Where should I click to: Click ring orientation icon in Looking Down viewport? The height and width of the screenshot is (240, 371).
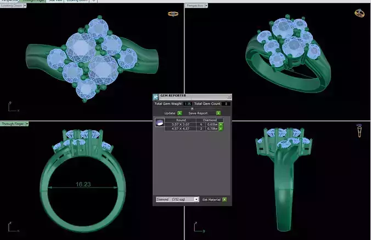point(173,14)
